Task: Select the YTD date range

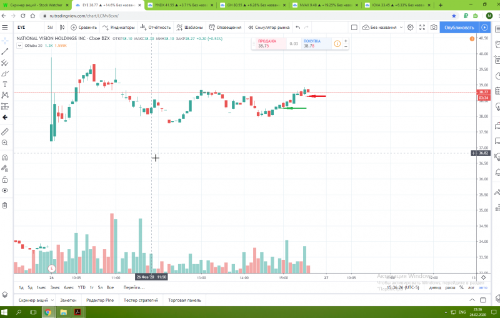Action: tap(82, 287)
